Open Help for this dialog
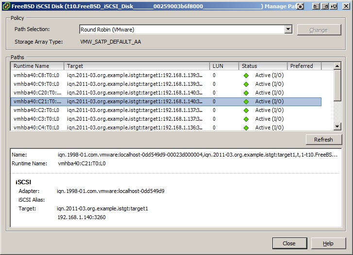Image resolution: width=353 pixels, height=255 pixels. click(328, 243)
